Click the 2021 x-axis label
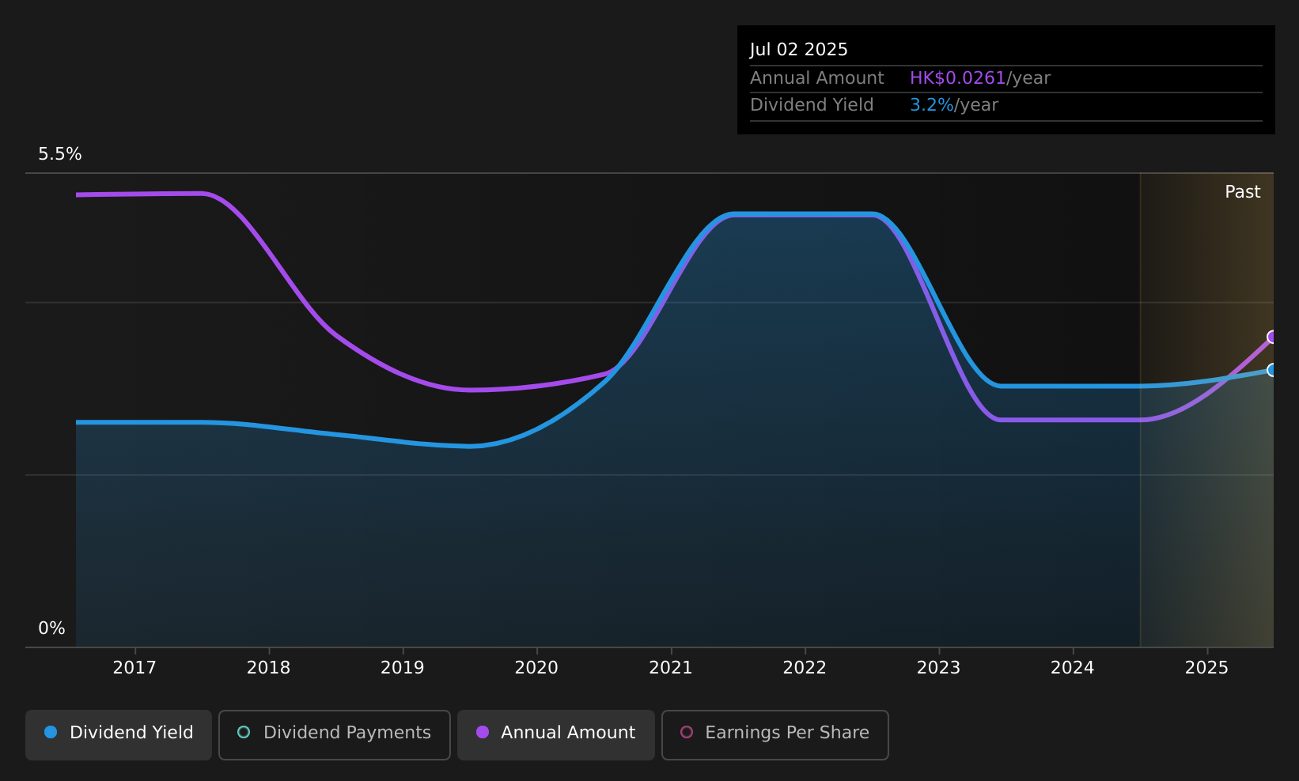Image resolution: width=1299 pixels, height=781 pixels. (x=671, y=668)
